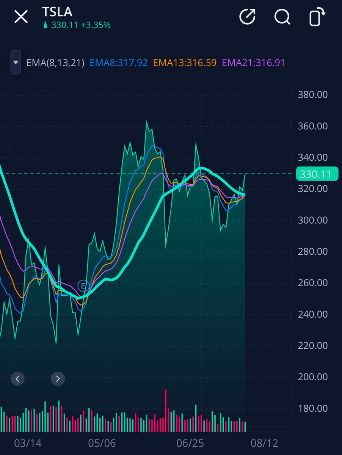Open the earnings E marker

tap(83, 286)
